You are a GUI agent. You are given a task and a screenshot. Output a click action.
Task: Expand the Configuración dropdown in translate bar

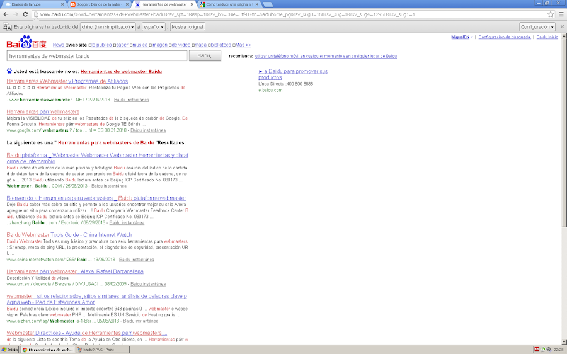[x=537, y=26]
